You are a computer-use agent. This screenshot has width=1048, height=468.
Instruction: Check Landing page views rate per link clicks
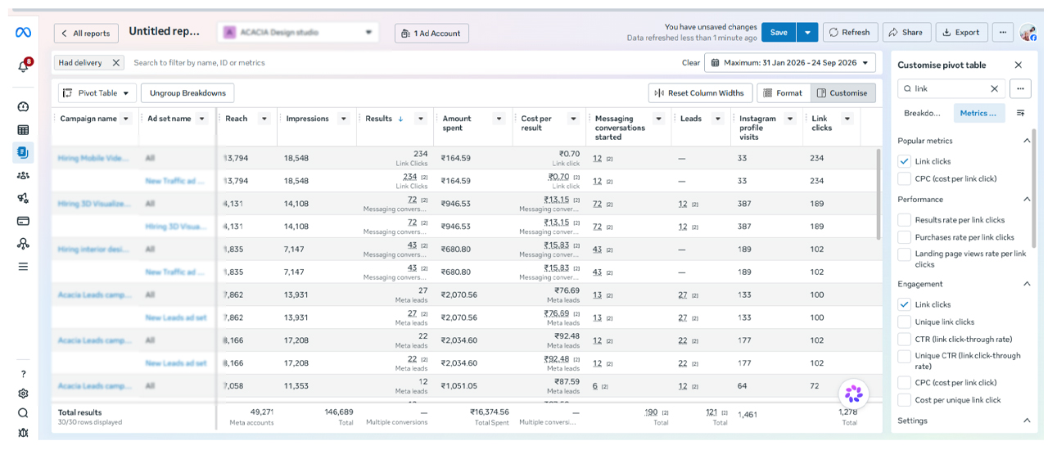[x=904, y=254]
